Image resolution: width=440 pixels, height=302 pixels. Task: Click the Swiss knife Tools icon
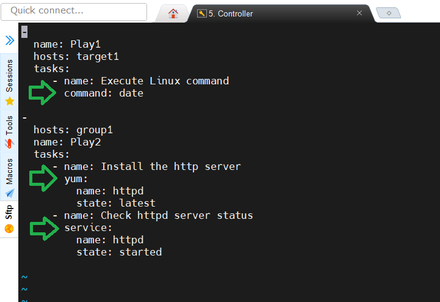[x=9, y=144]
